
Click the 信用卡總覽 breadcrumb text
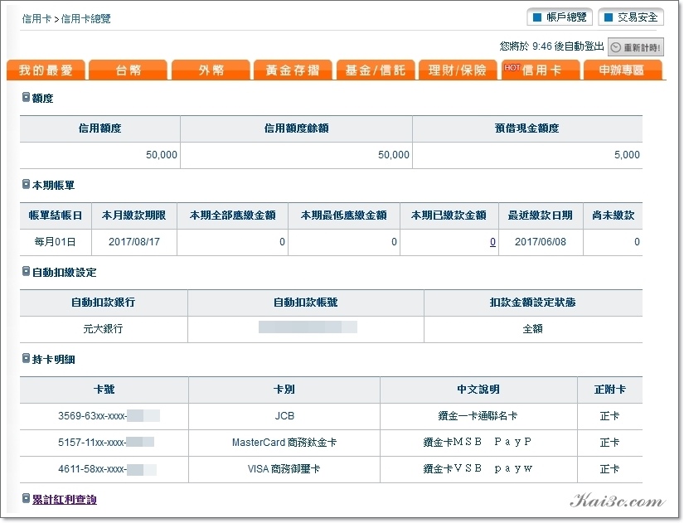tap(86, 19)
